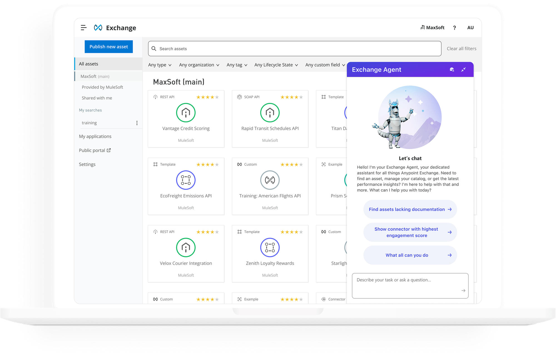
Task: Click star rating on Vantage Credit Scoring
Action: (x=208, y=97)
